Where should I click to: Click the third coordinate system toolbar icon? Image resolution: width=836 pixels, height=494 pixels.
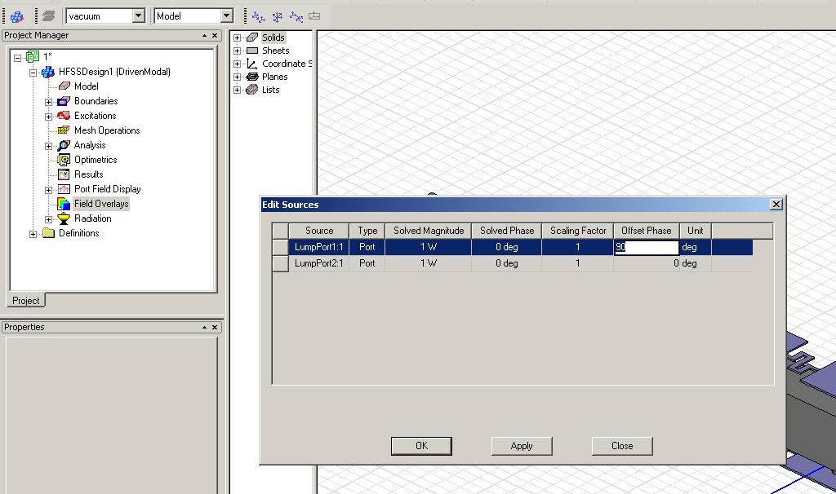pos(296,17)
